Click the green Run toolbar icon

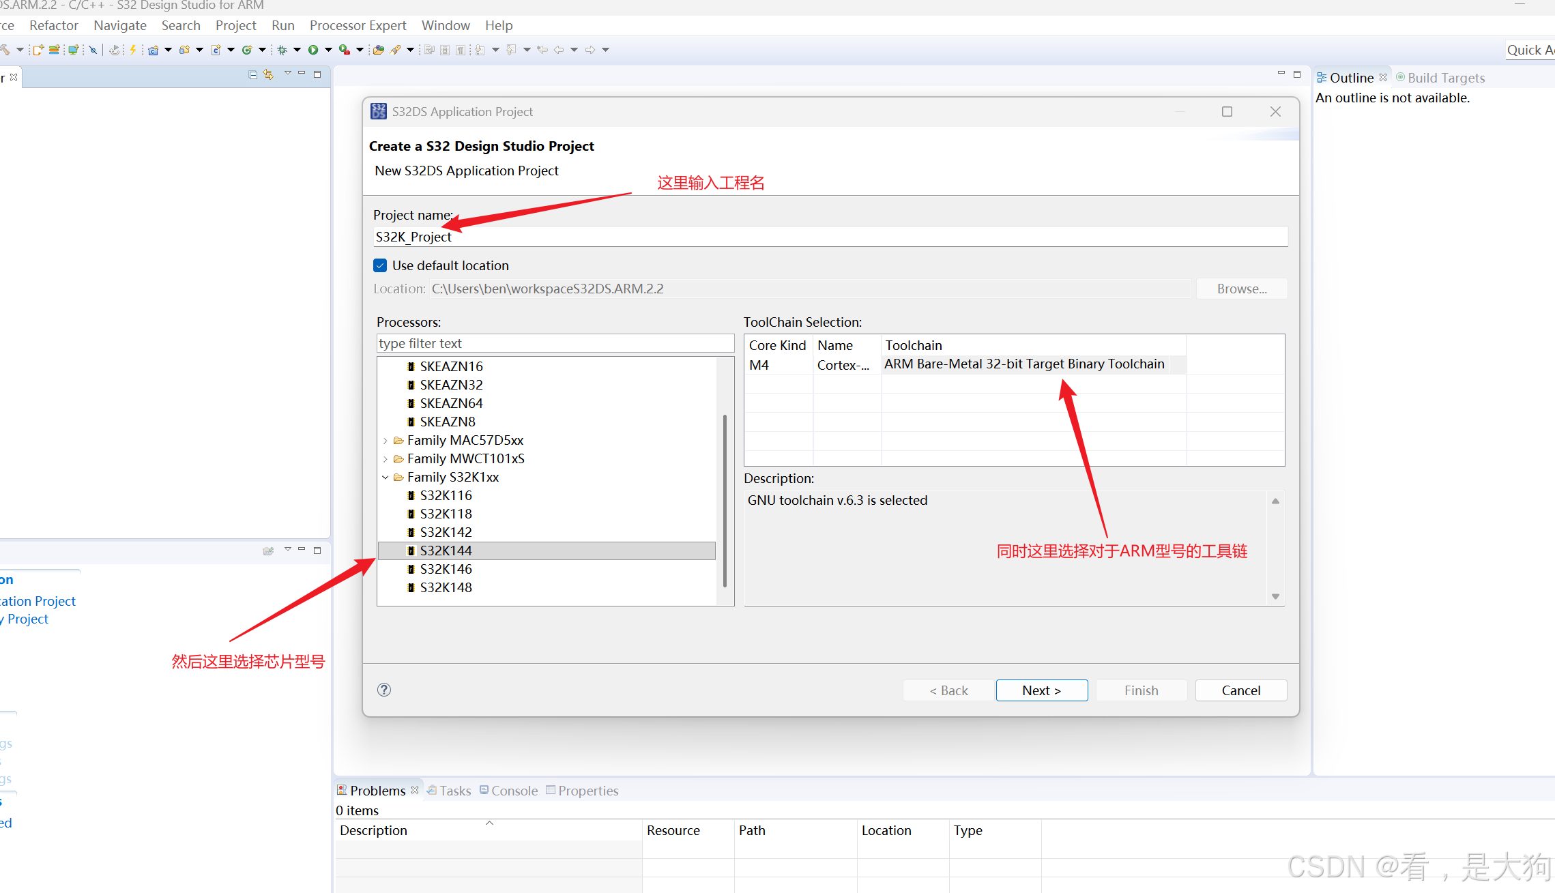(313, 50)
